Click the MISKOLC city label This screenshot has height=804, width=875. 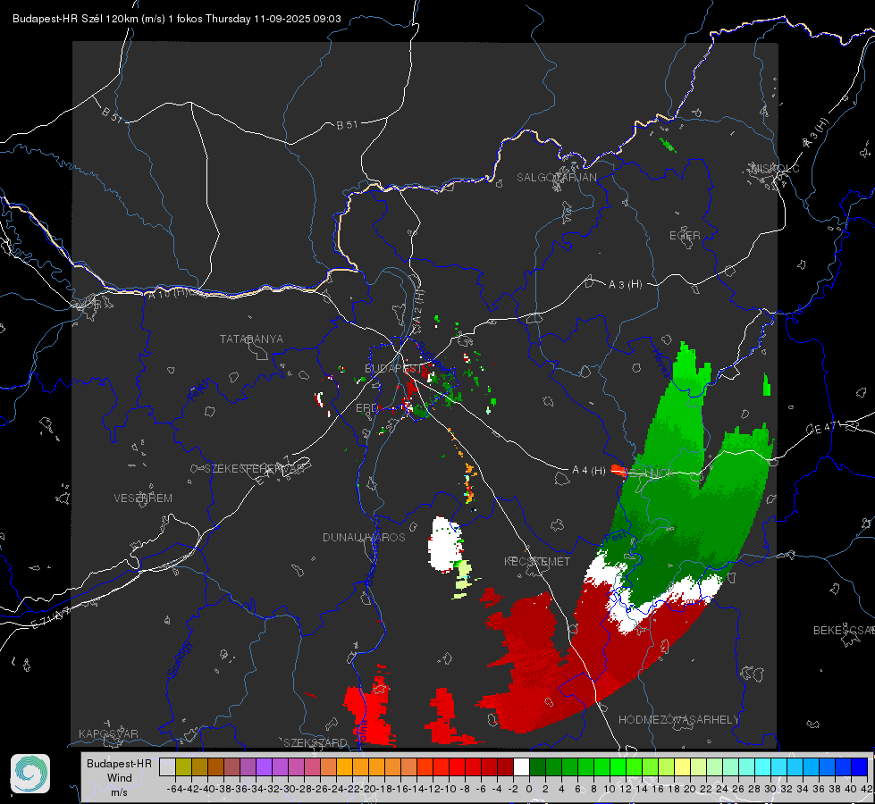pos(775,168)
